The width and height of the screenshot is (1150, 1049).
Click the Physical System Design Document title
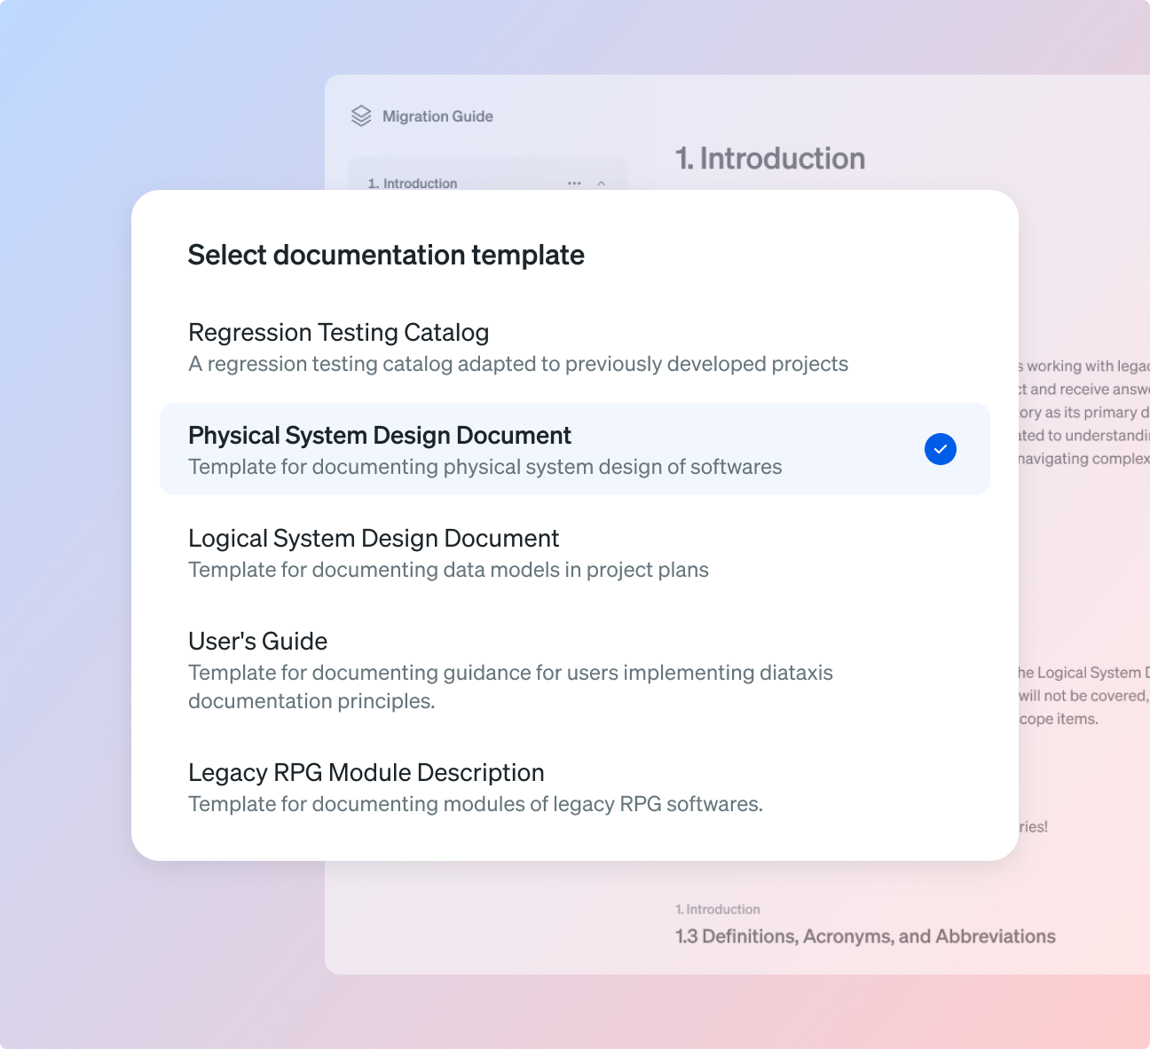coord(379,436)
